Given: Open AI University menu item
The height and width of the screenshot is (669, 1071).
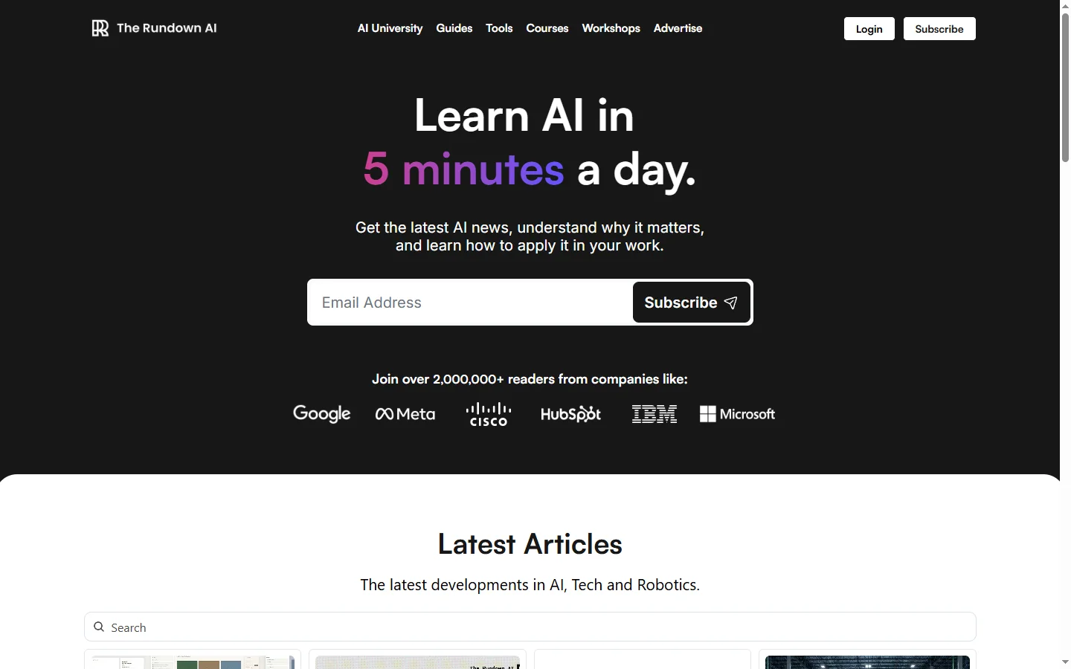Looking at the screenshot, I should 390,28.
